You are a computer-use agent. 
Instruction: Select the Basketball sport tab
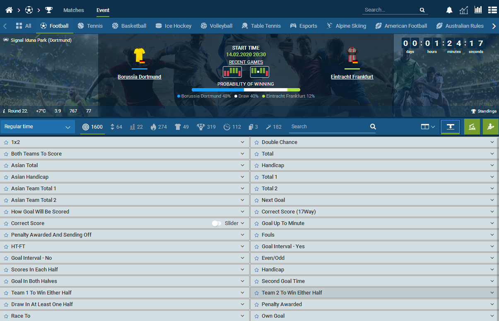pos(129,26)
